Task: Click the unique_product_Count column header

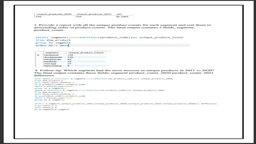Action: pos(86,53)
